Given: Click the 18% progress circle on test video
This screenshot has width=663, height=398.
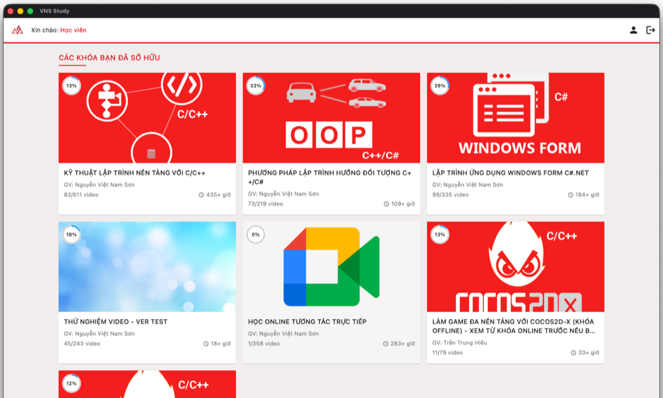Looking at the screenshot, I should coord(72,235).
